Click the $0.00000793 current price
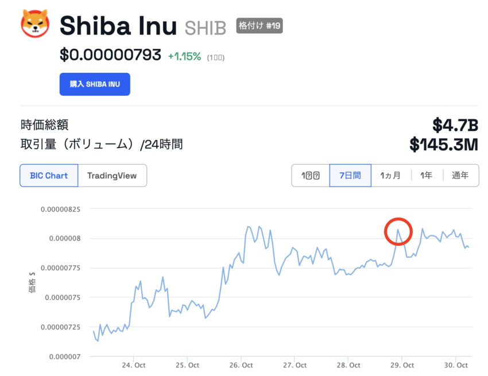The image size is (488, 376). (110, 55)
